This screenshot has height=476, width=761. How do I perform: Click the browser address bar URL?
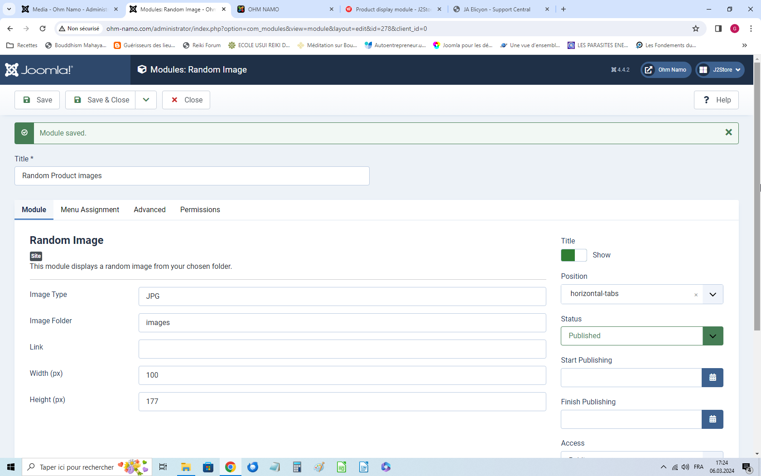pos(267,29)
